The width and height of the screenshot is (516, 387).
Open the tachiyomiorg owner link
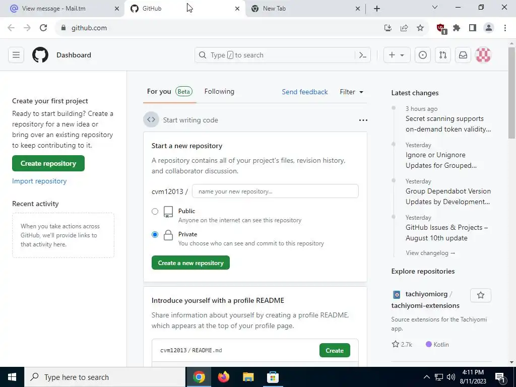coord(426,294)
